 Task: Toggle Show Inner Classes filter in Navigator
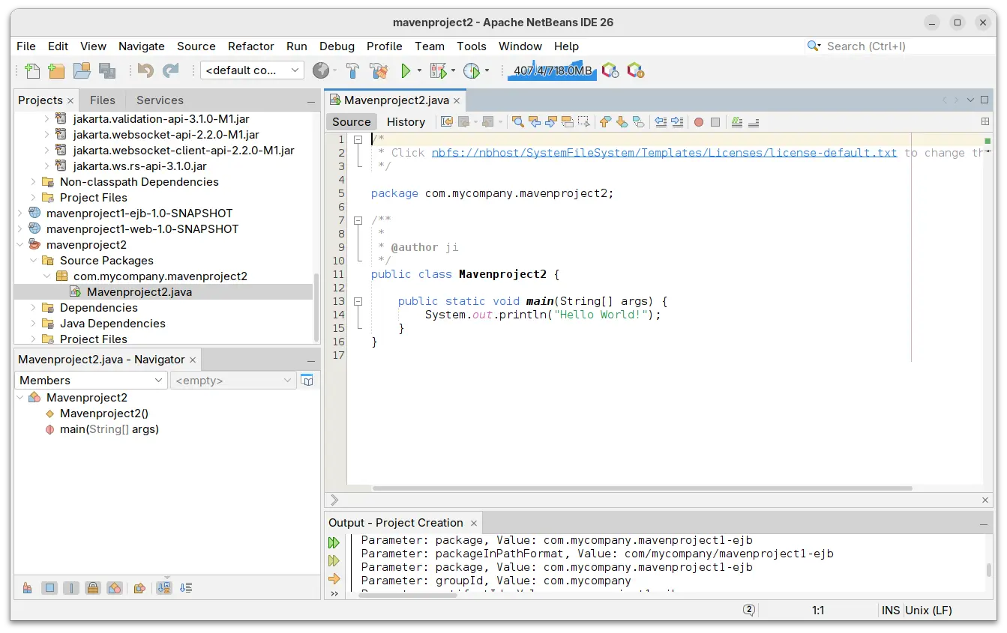coord(115,588)
